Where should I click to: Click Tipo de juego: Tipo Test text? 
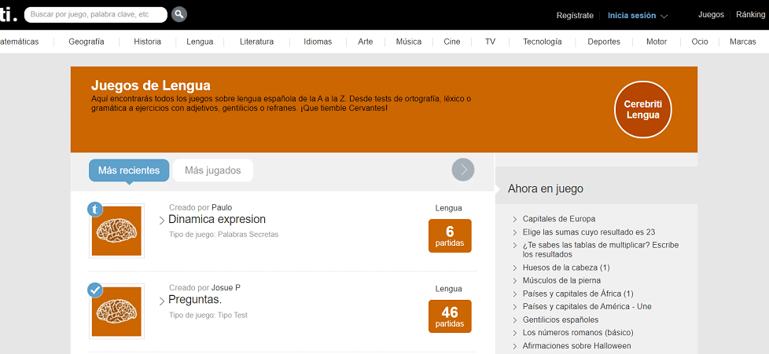208,316
